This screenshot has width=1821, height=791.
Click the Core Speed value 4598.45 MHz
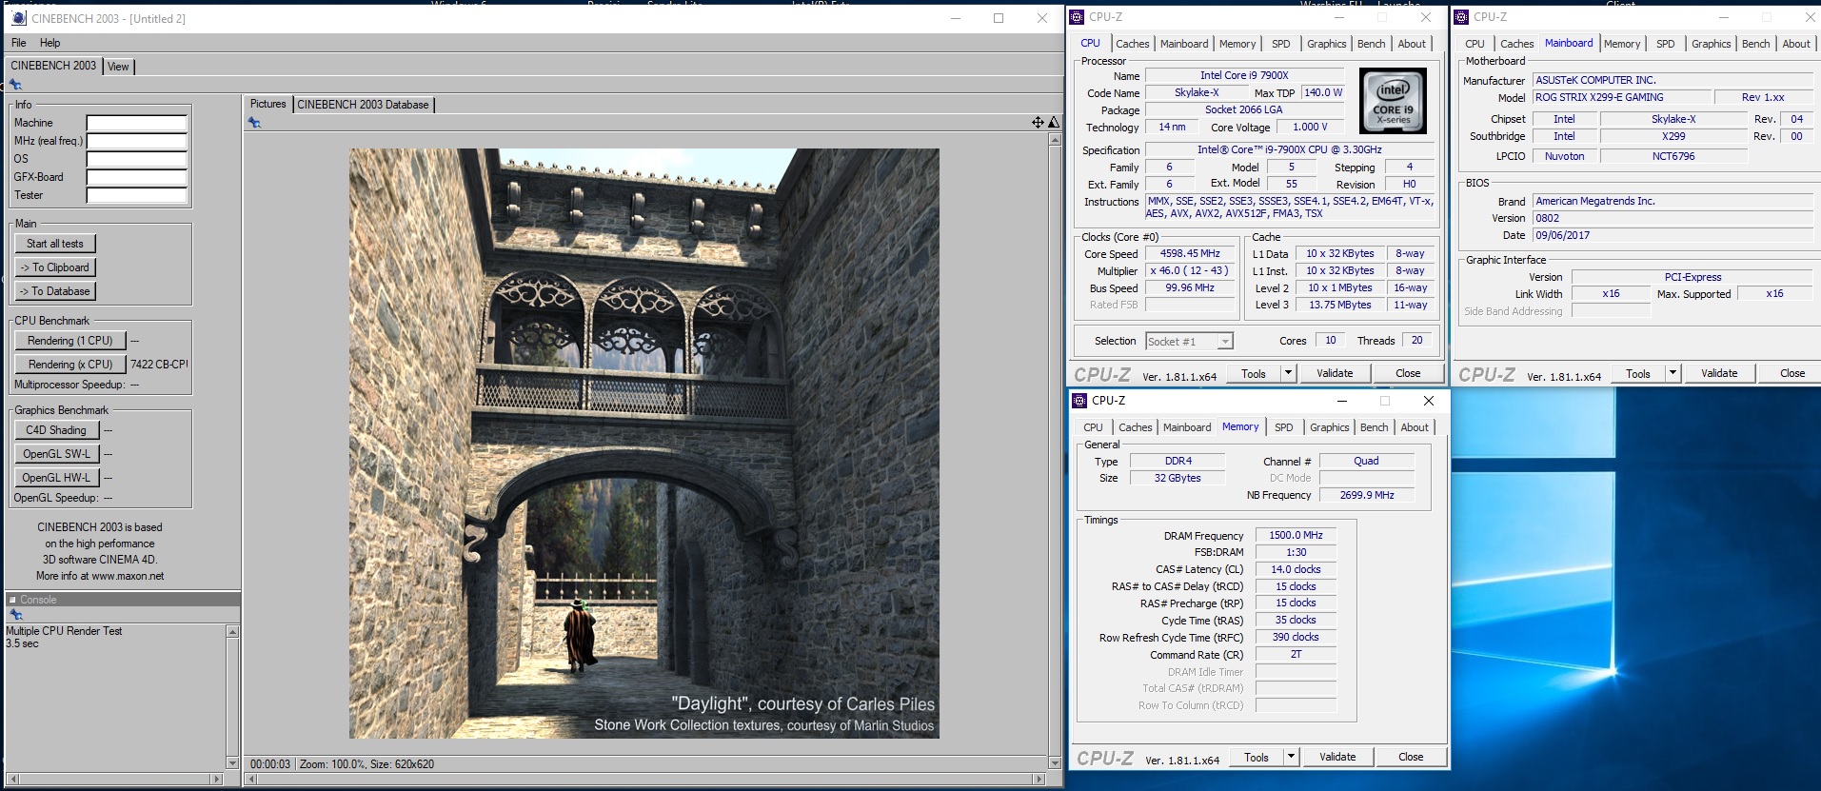coord(1190,254)
